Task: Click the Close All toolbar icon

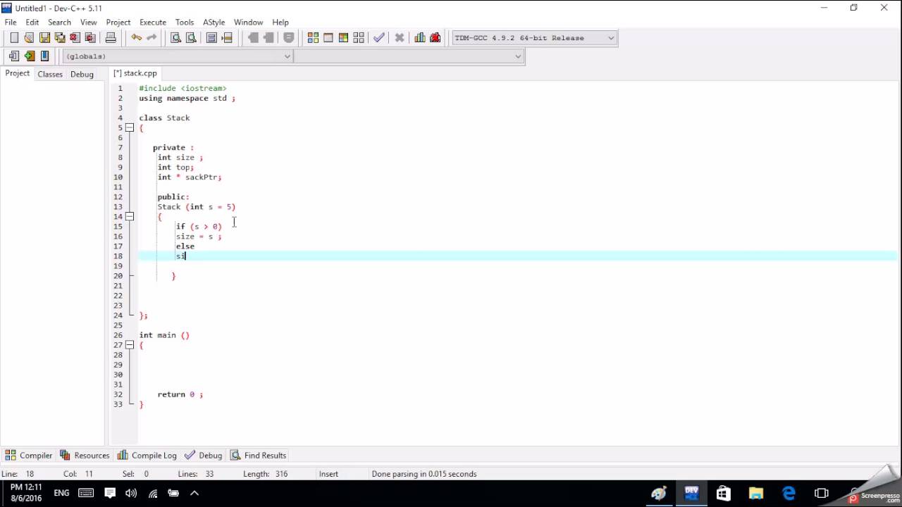Action: [90, 38]
